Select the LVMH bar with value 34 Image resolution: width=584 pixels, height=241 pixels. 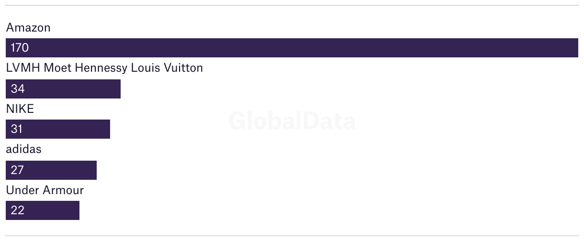(x=63, y=89)
